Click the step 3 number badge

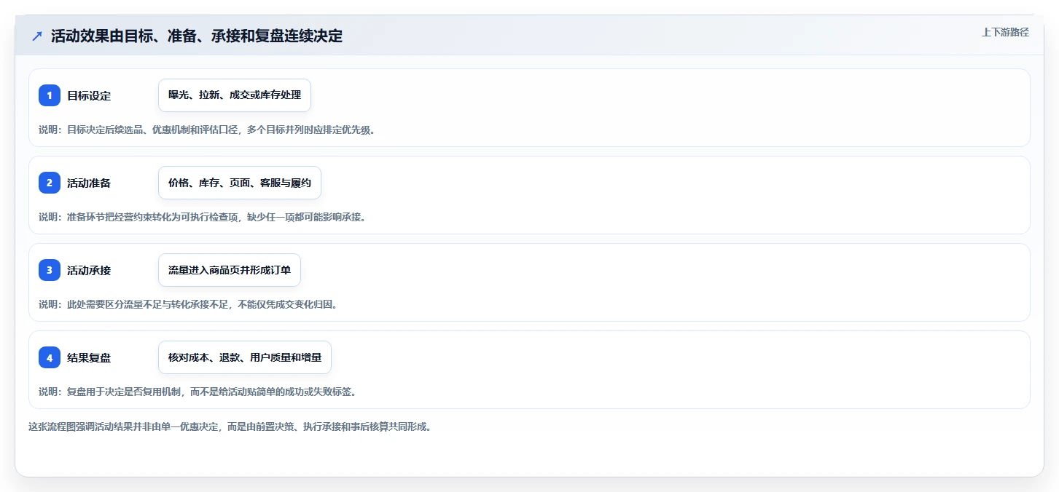click(50, 270)
